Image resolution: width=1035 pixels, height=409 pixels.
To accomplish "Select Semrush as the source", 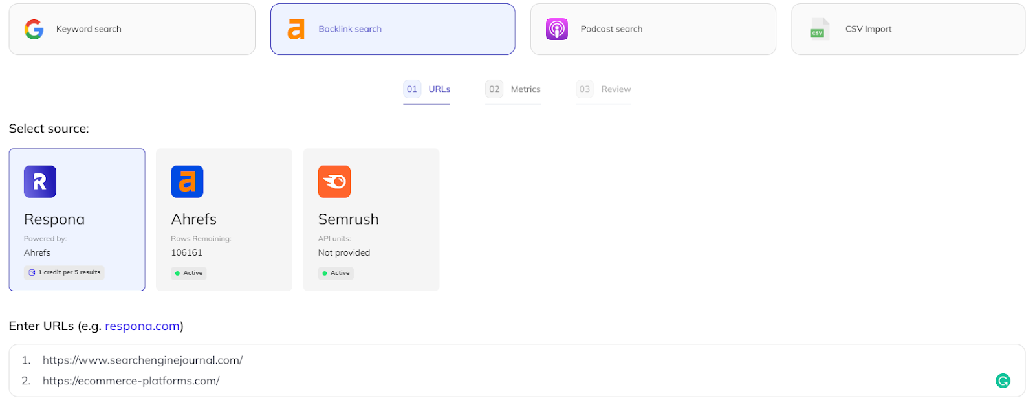I will pyautogui.click(x=371, y=220).
